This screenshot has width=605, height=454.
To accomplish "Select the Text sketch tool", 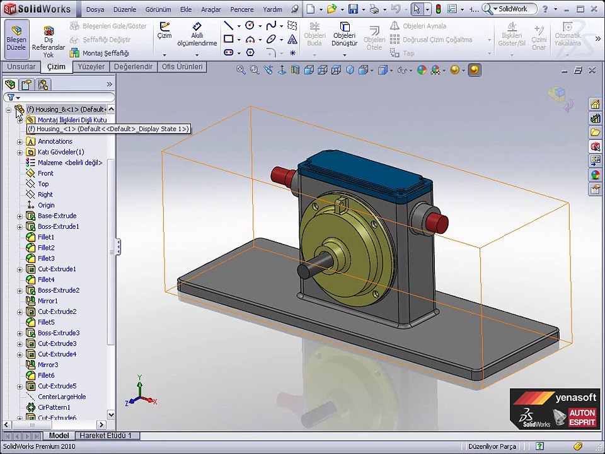I will coord(292,39).
